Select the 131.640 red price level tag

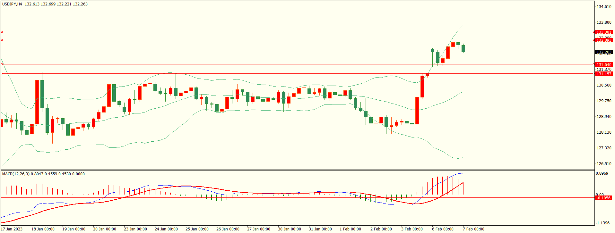tap(604, 64)
